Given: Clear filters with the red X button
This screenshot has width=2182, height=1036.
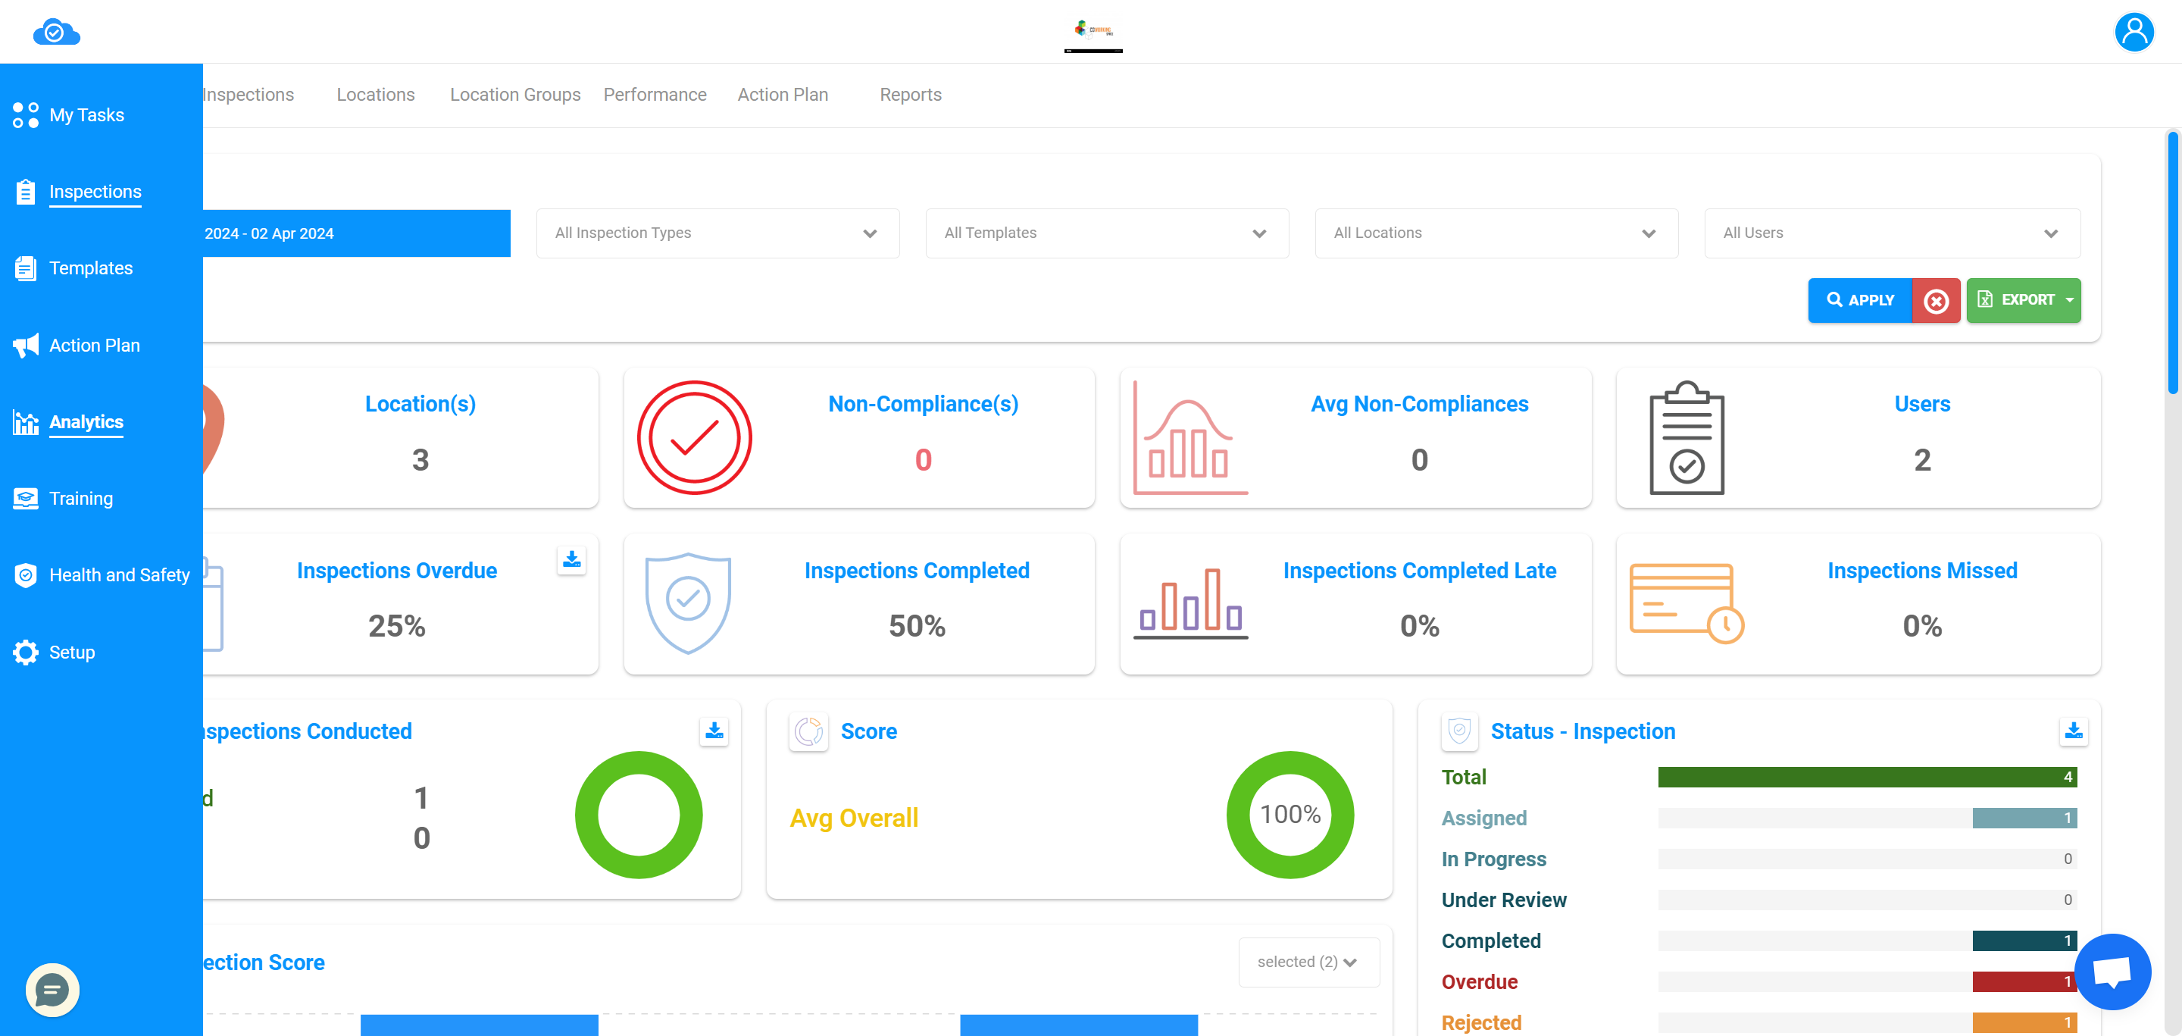Looking at the screenshot, I should pos(1937,301).
